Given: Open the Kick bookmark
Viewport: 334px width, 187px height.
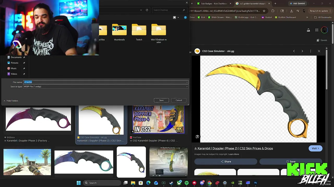Looking at the screenshot, I should (201, 17).
